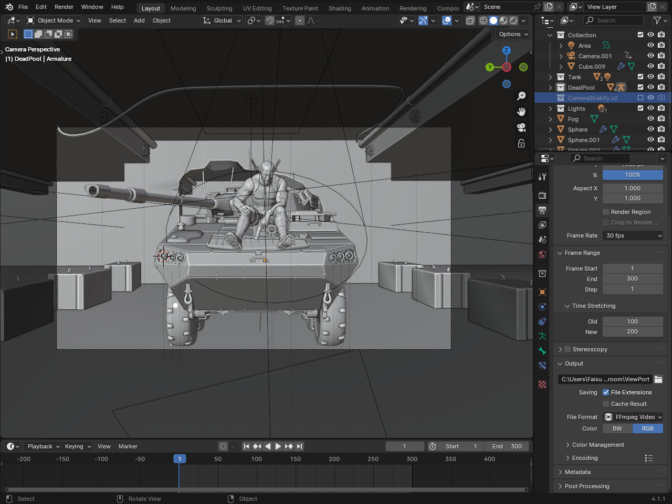Open the Object Constraints properties tab
The width and height of the screenshot is (672, 504).
tap(542, 321)
